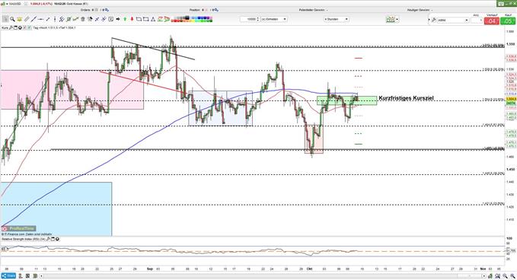The image size is (517, 280).
Task: Open the Einheiten units dropdown
Action: tap(274, 19)
